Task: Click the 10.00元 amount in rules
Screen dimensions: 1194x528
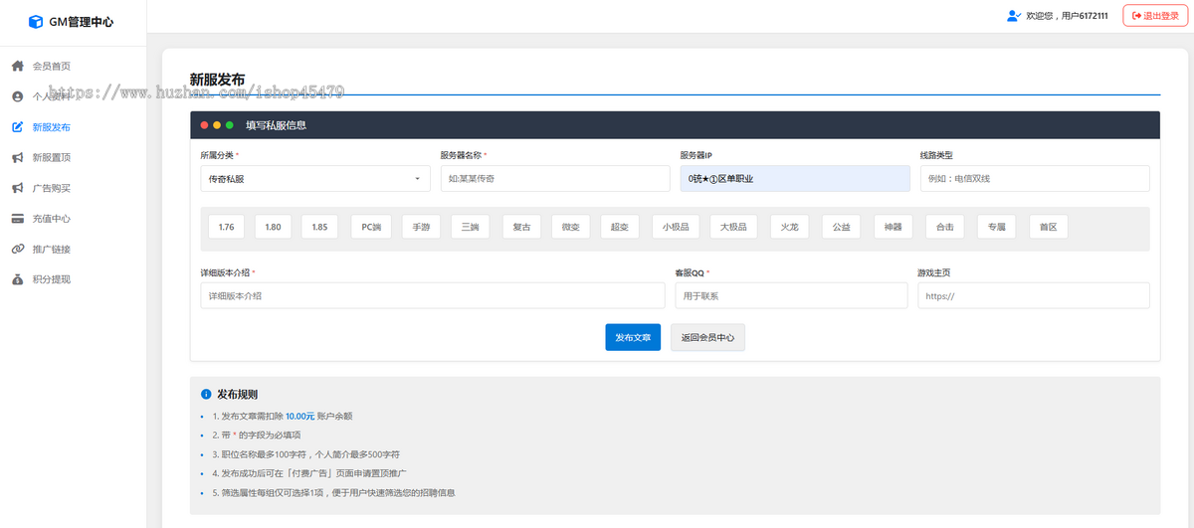Action: click(299, 416)
